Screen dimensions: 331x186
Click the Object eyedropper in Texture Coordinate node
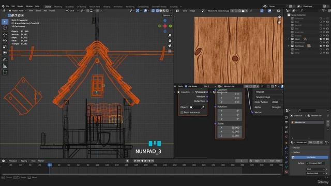pyautogui.click(x=203, y=107)
